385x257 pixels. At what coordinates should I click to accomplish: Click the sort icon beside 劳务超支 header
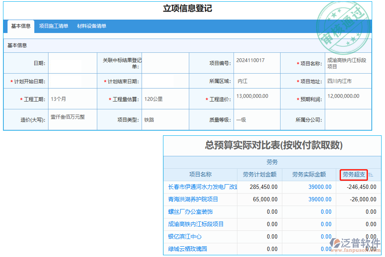pyautogui.click(x=371, y=175)
